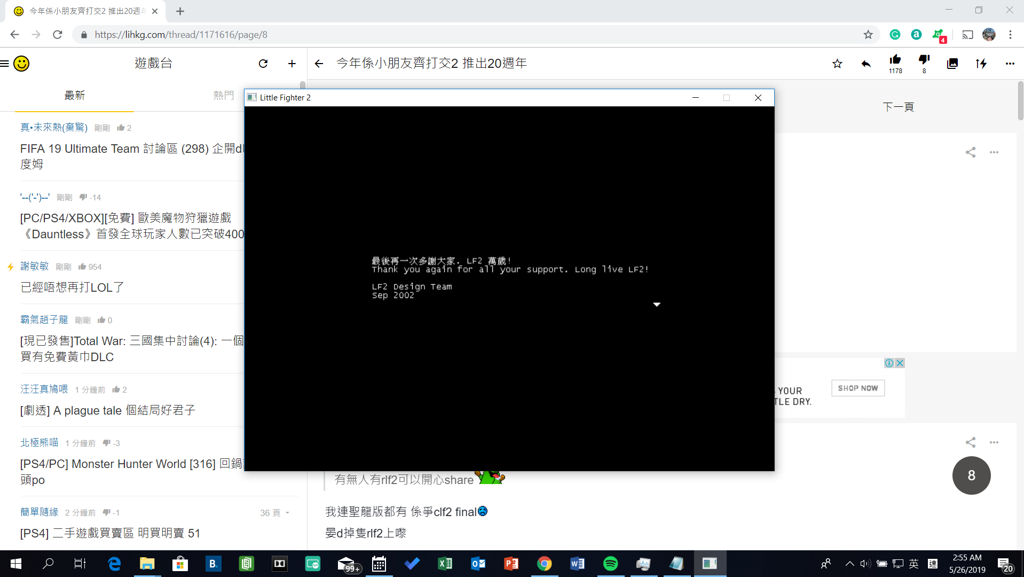The width and height of the screenshot is (1024, 577).
Task: Bookmark page with Chrome star icon
Action: pyautogui.click(x=868, y=35)
